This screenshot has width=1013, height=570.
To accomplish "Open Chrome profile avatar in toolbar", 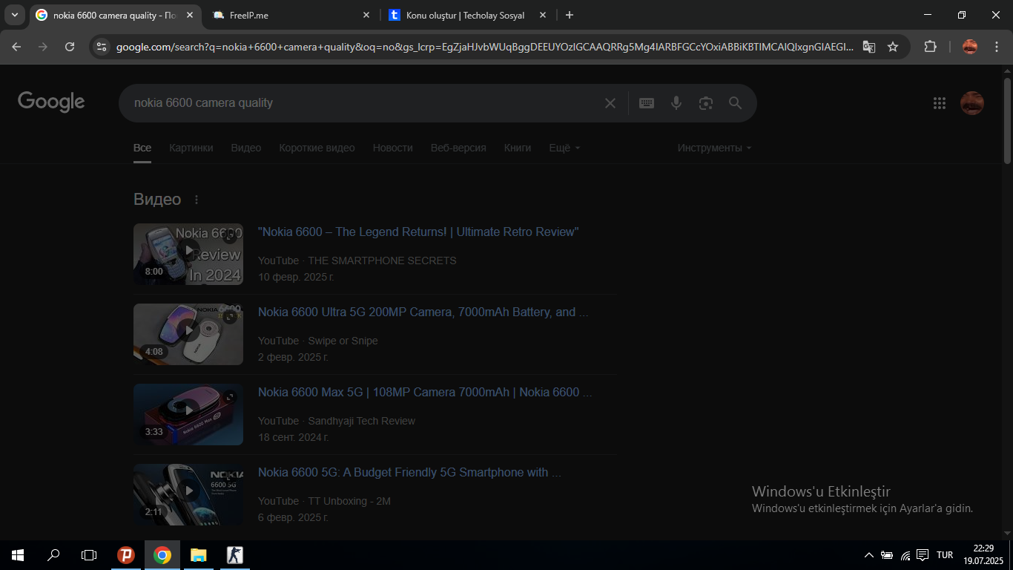I will (970, 47).
